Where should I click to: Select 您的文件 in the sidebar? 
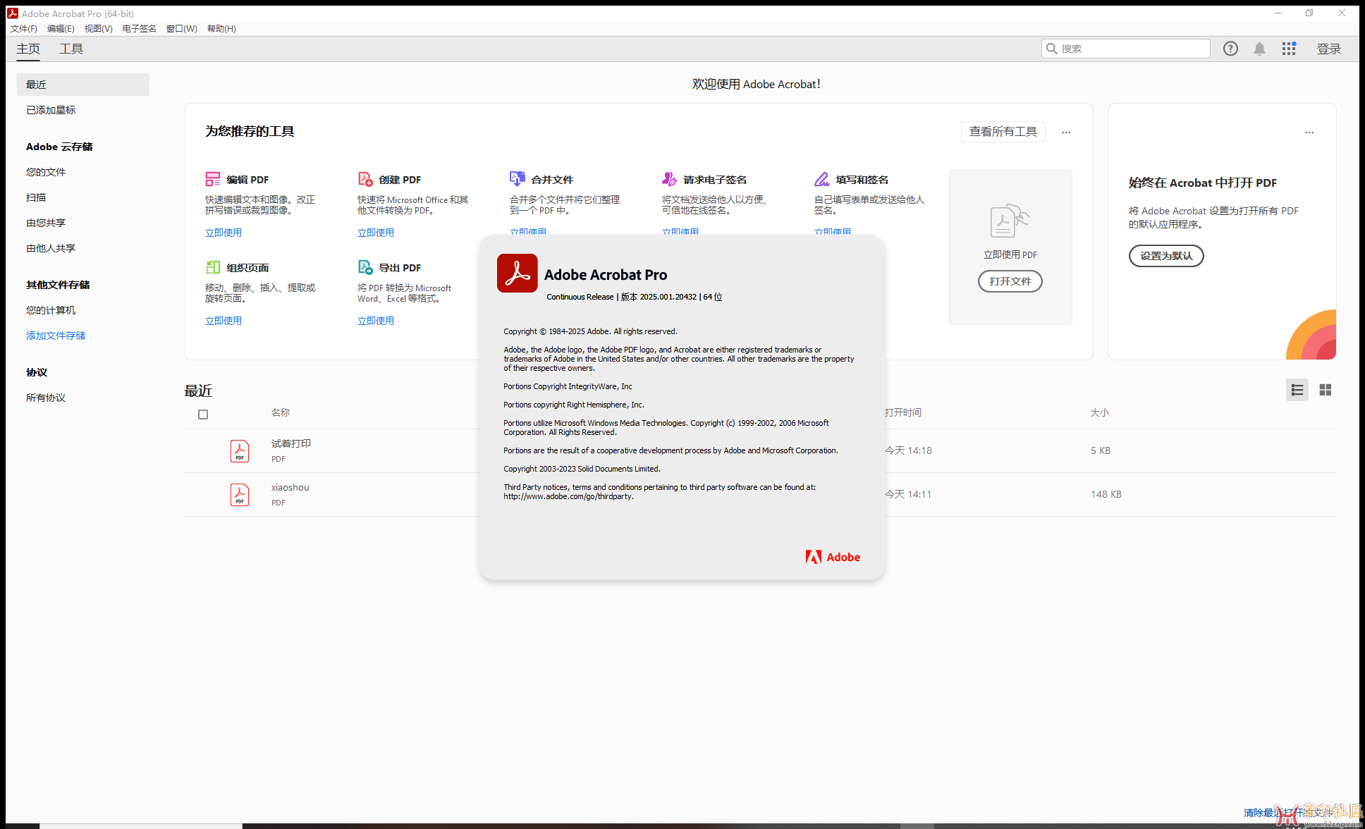click(46, 172)
